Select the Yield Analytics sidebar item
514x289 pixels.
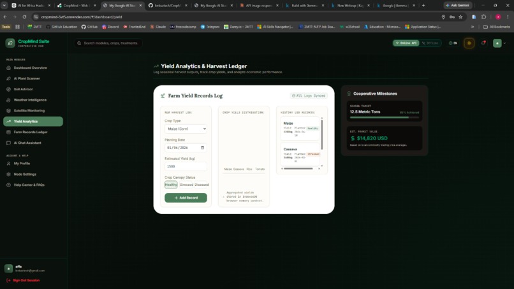click(x=33, y=122)
